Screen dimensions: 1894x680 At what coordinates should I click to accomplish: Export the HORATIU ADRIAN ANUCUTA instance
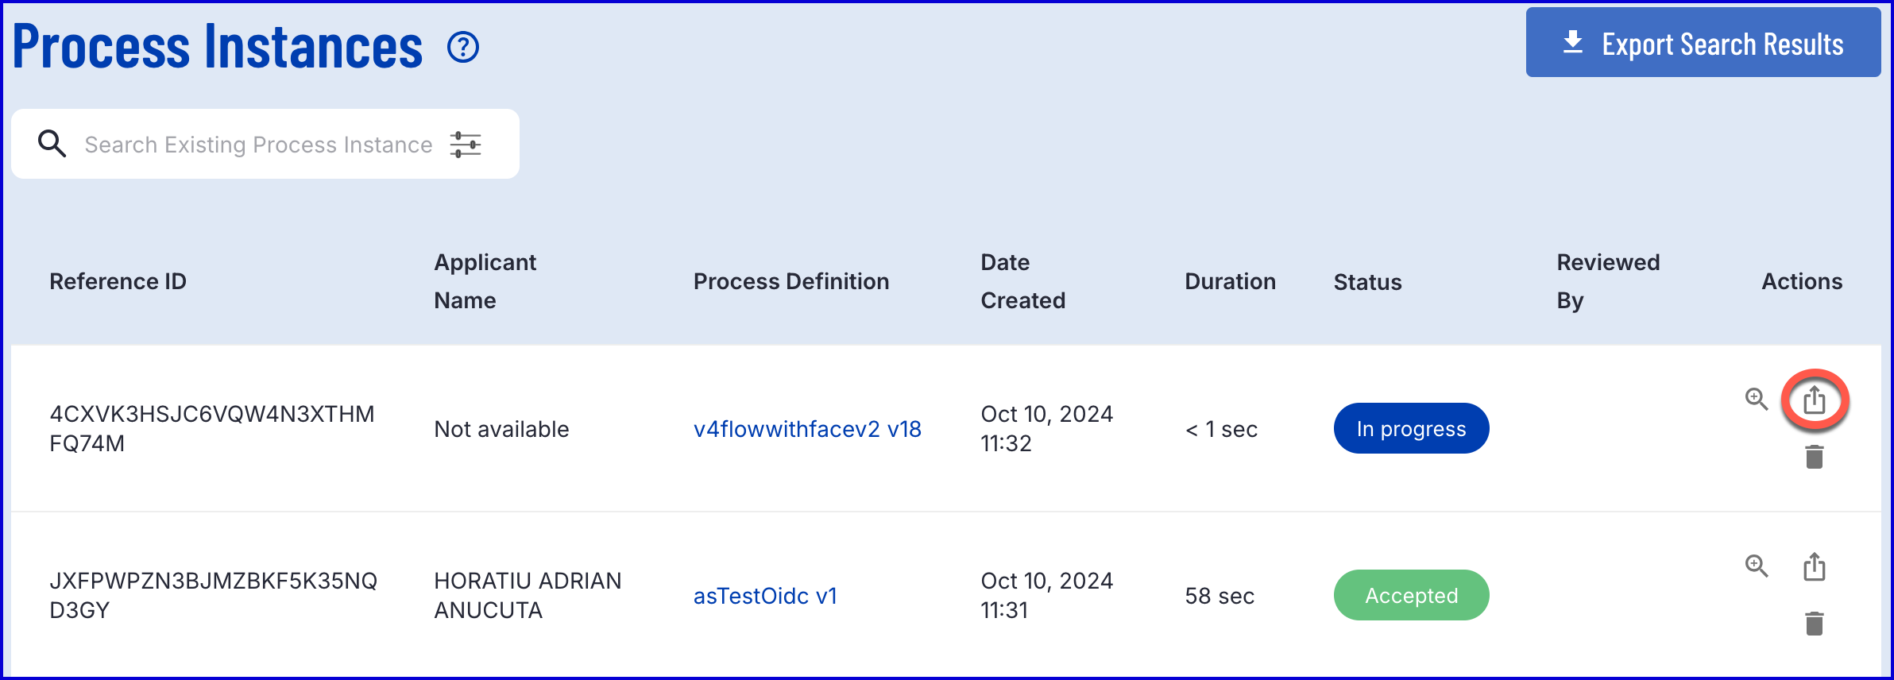1815,566
